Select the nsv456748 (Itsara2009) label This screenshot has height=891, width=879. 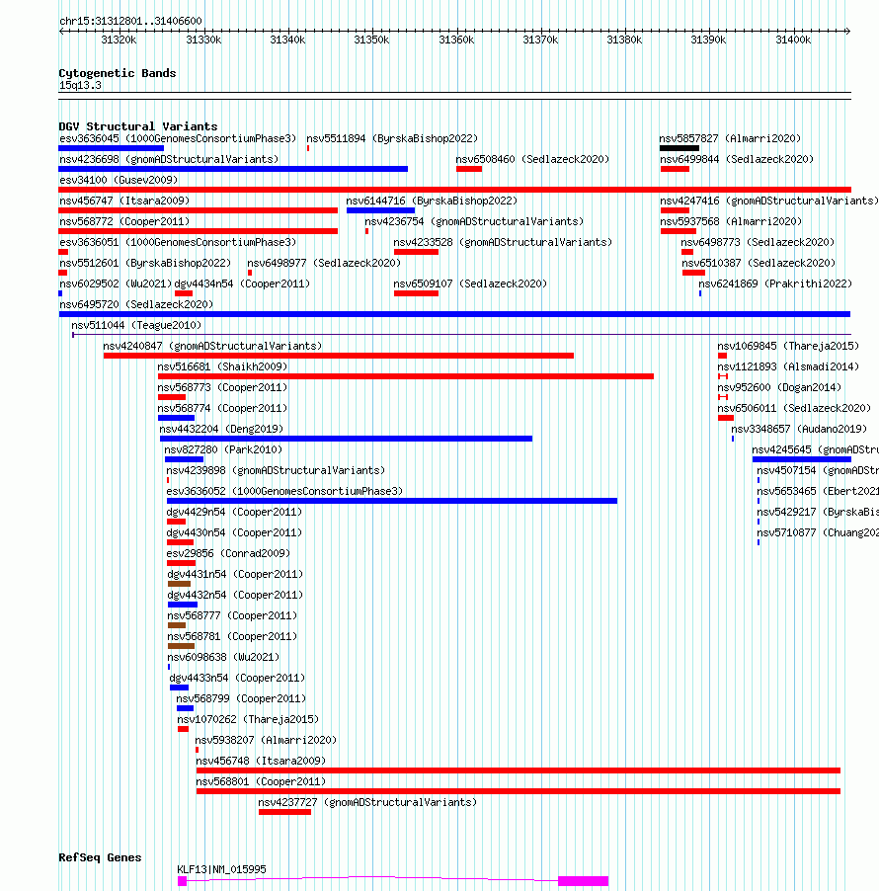pyautogui.click(x=261, y=761)
